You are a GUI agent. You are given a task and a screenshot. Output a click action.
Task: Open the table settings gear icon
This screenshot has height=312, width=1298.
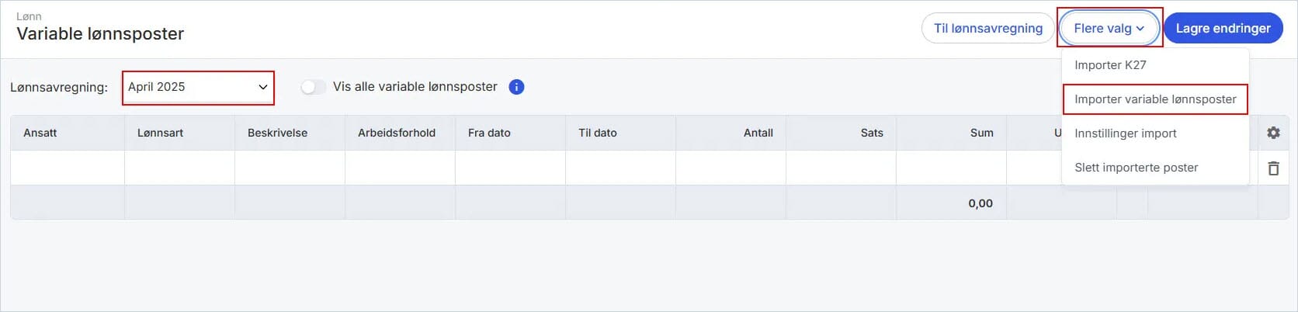[1273, 133]
